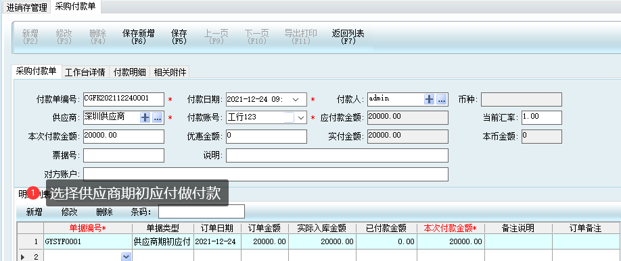Expand the 付款日期 date dropdown
The height and width of the screenshot is (261, 621).
click(296, 100)
